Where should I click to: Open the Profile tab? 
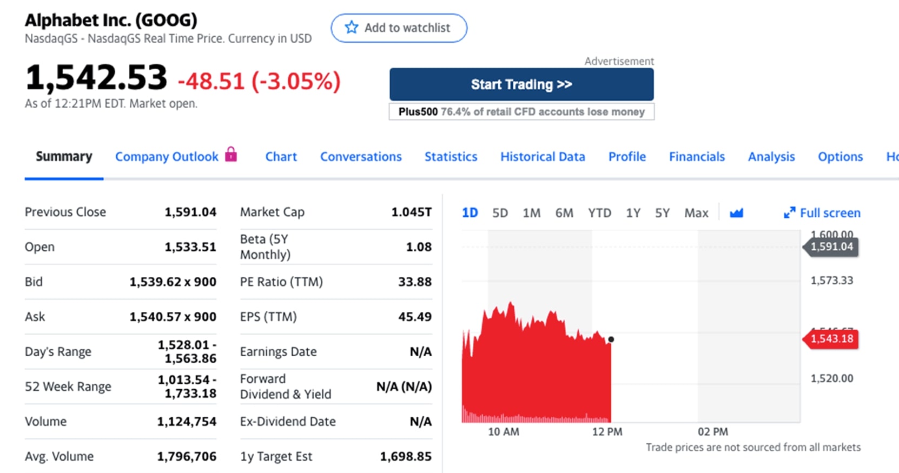coord(627,157)
